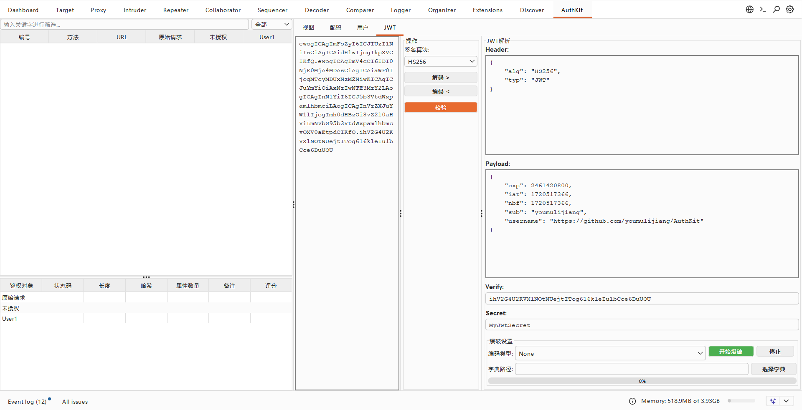The width and height of the screenshot is (802, 410).
Task: Switch to the Organizer tab
Action: coord(442,10)
